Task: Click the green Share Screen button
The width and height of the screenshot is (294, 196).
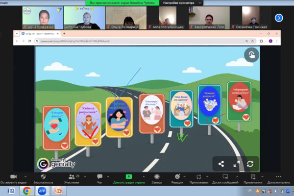Action: (128, 176)
